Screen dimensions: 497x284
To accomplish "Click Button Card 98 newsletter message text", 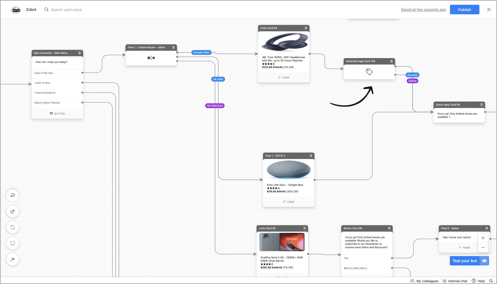I will coord(366,242).
